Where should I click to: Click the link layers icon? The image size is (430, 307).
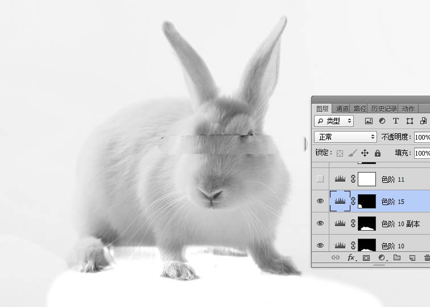pyautogui.click(x=336, y=258)
